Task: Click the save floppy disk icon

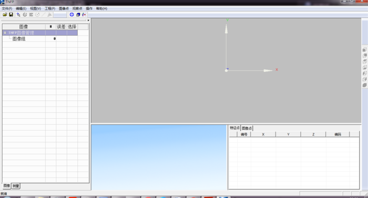Action: point(11,15)
